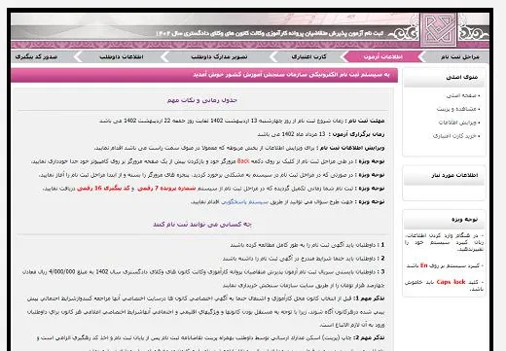Image resolution: width=506 pixels, height=351 pixels.
Task: Go to the 'کارت اعتباری' step tab
Action: [x=308, y=57]
